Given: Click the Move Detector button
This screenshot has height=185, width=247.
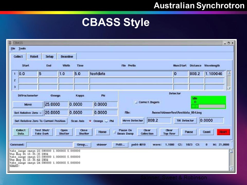Looking at the screenshot, I should (x=133, y=121).
